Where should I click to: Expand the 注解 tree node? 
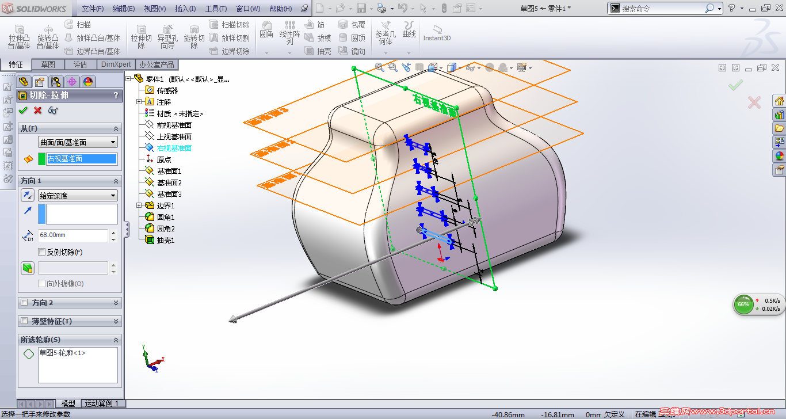point(139,102)
